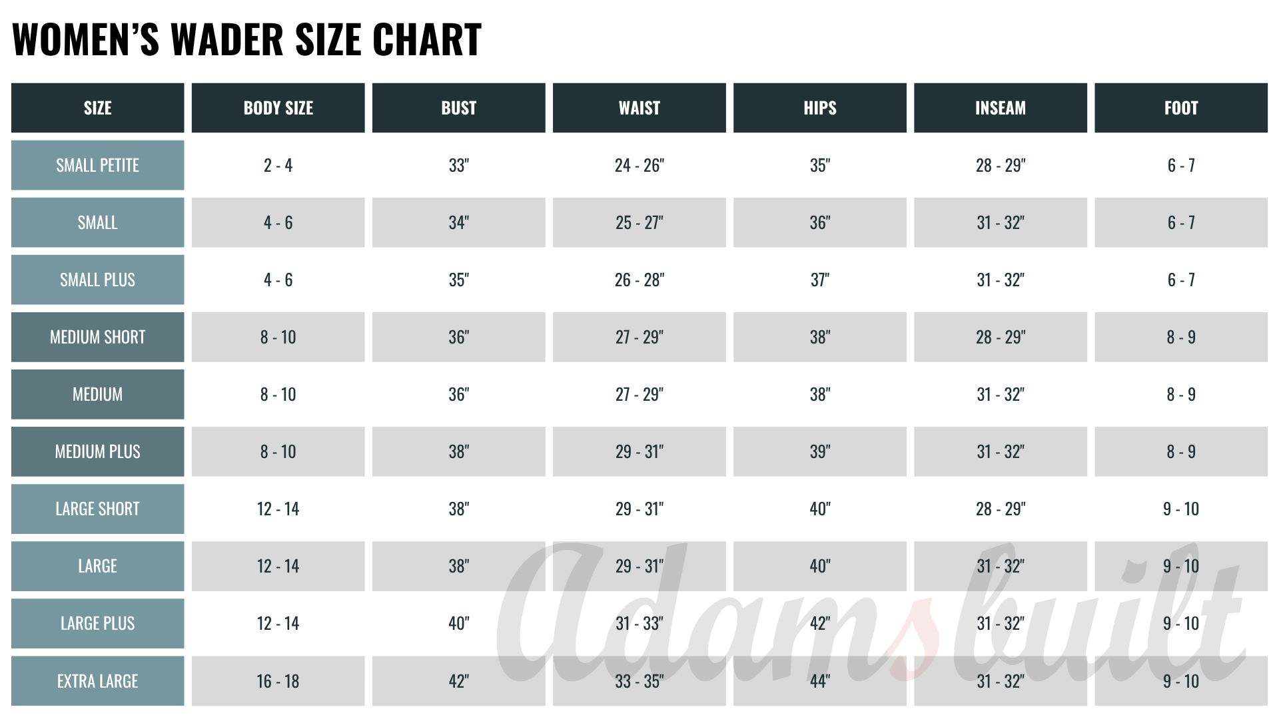Viewport: 1279px width, 719px height.
Task: Select the MEDIUM SHORT size label
Action: pos(97,337)
